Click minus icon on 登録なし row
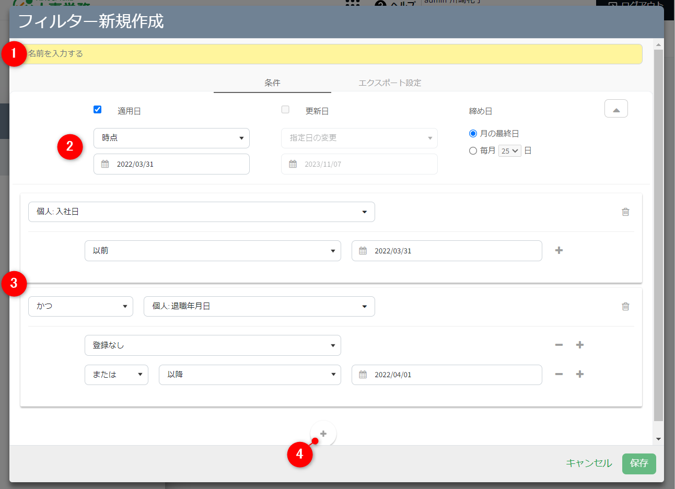Screen dimensions: 675x489 [558, 345]
